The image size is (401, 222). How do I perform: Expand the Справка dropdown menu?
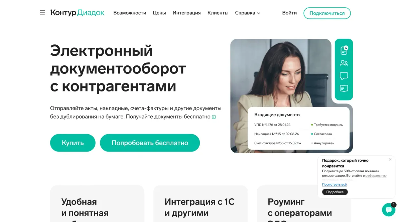click(247, 13)
